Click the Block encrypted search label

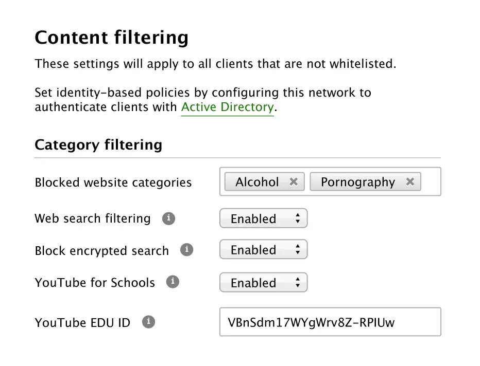101,251
